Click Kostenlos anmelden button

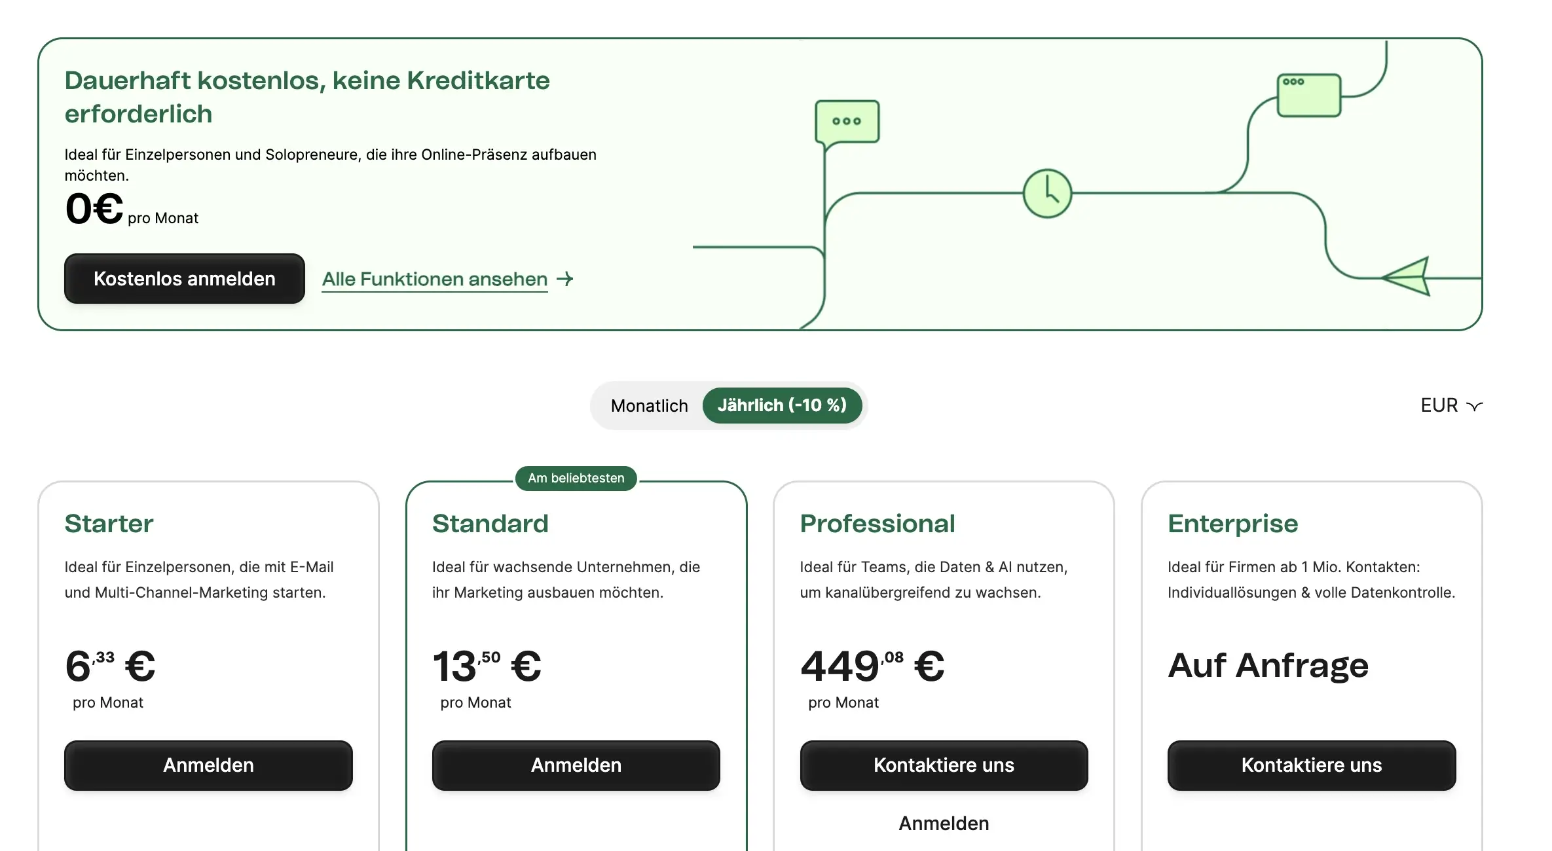[185, 279]
